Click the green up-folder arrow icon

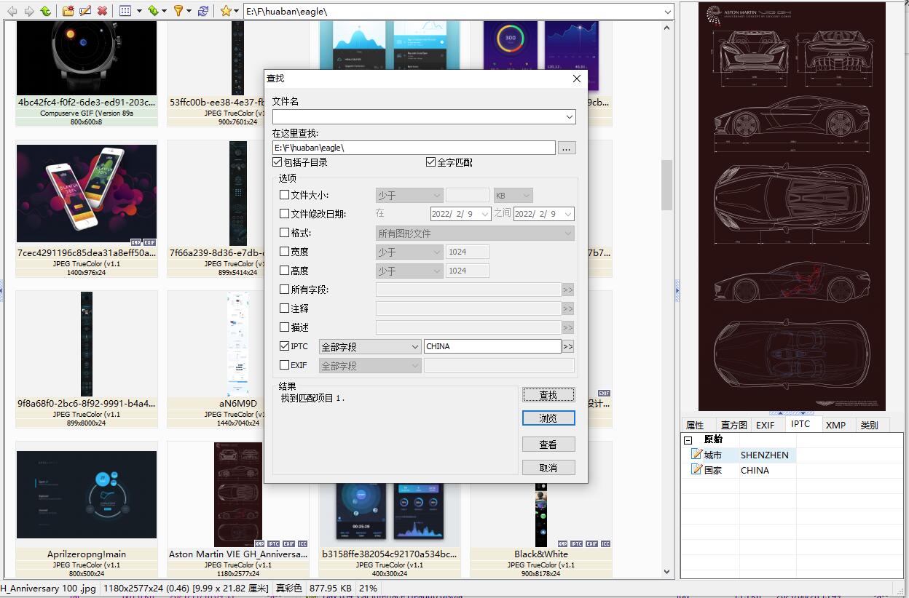[x=45, y=11]
